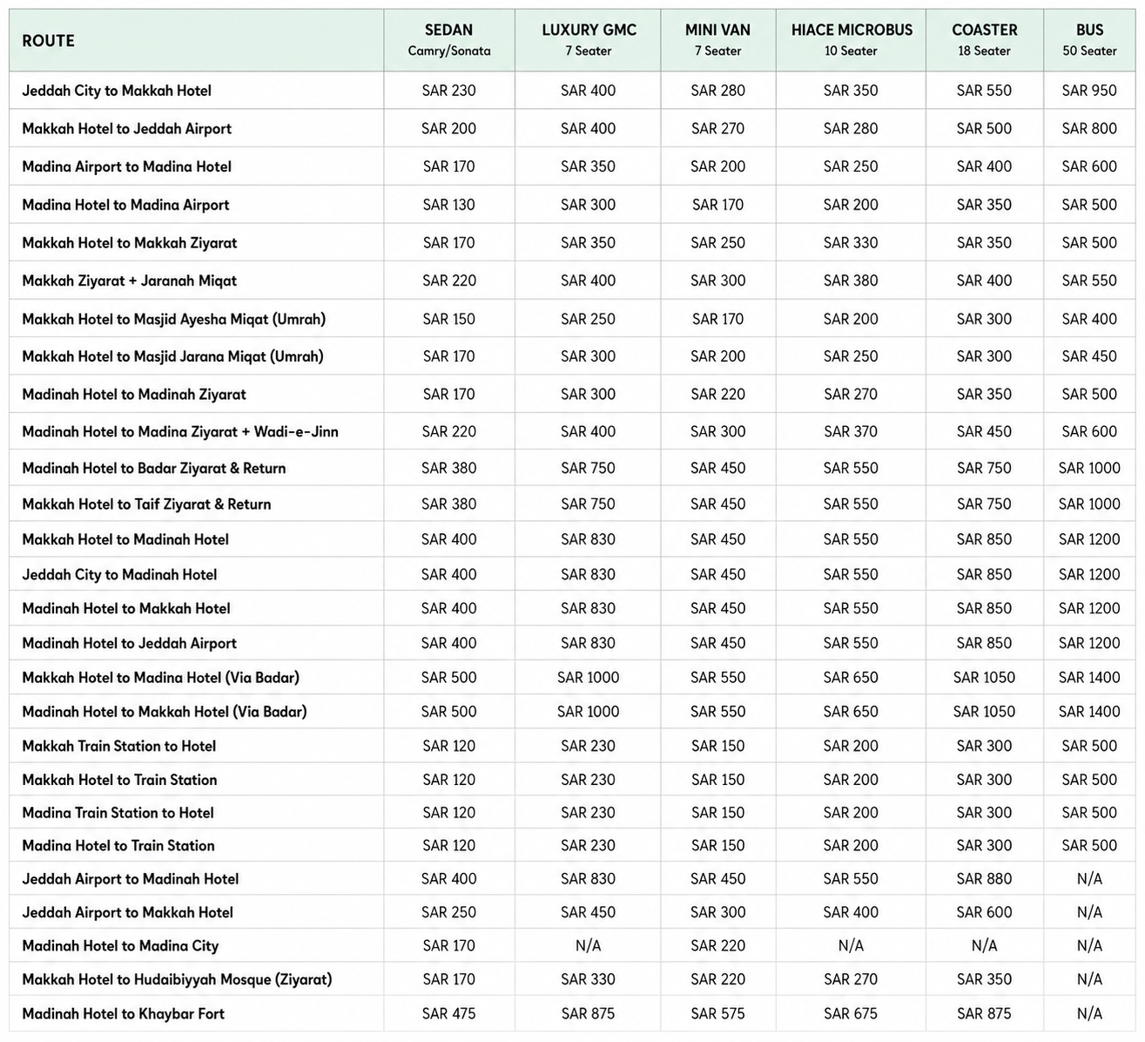
Task: Select SAR 380 Hiace price for Makkah Ziyarat + Jaranah Miqat
Action: [x=851, y=281]
